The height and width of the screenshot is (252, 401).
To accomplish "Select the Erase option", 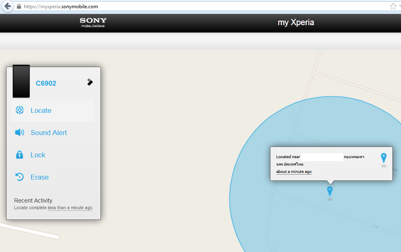I will (53, 177).
